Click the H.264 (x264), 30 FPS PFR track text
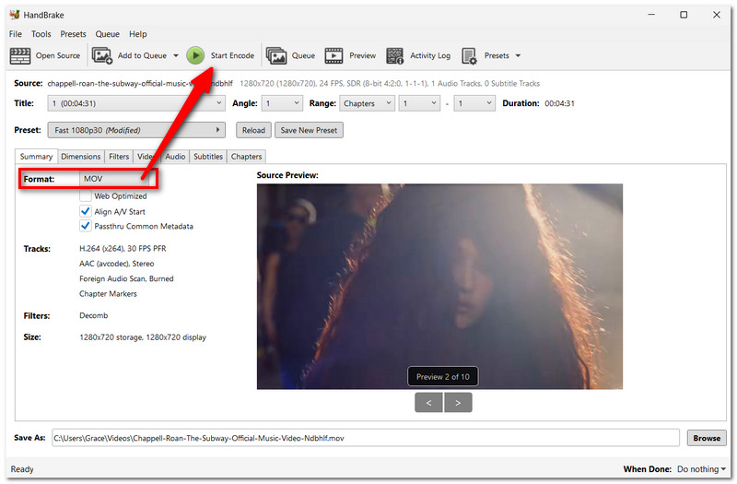This screenshot has width=737, height=484. point(123,248)
